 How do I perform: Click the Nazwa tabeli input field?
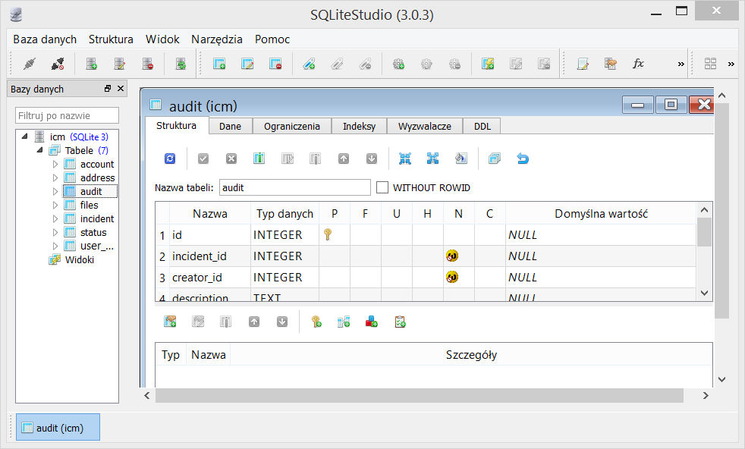click(x=294, y=187)
